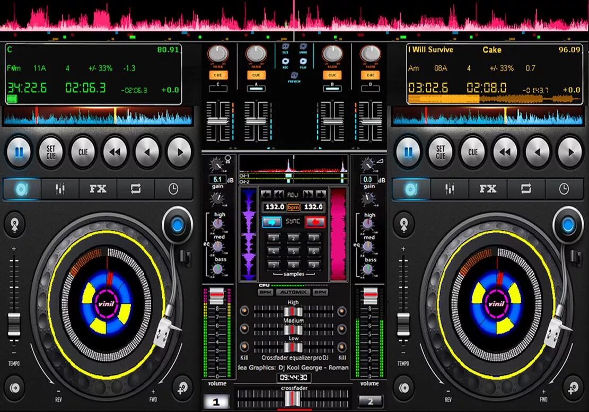Select deck 2 button
The image size is (589, 412).
(x=371, y=401)
